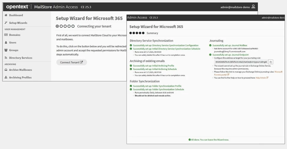Image resolution: width=287 pixels, height=149 pixels.
Task: Click the user account icon in header
Action: (253, 7)
